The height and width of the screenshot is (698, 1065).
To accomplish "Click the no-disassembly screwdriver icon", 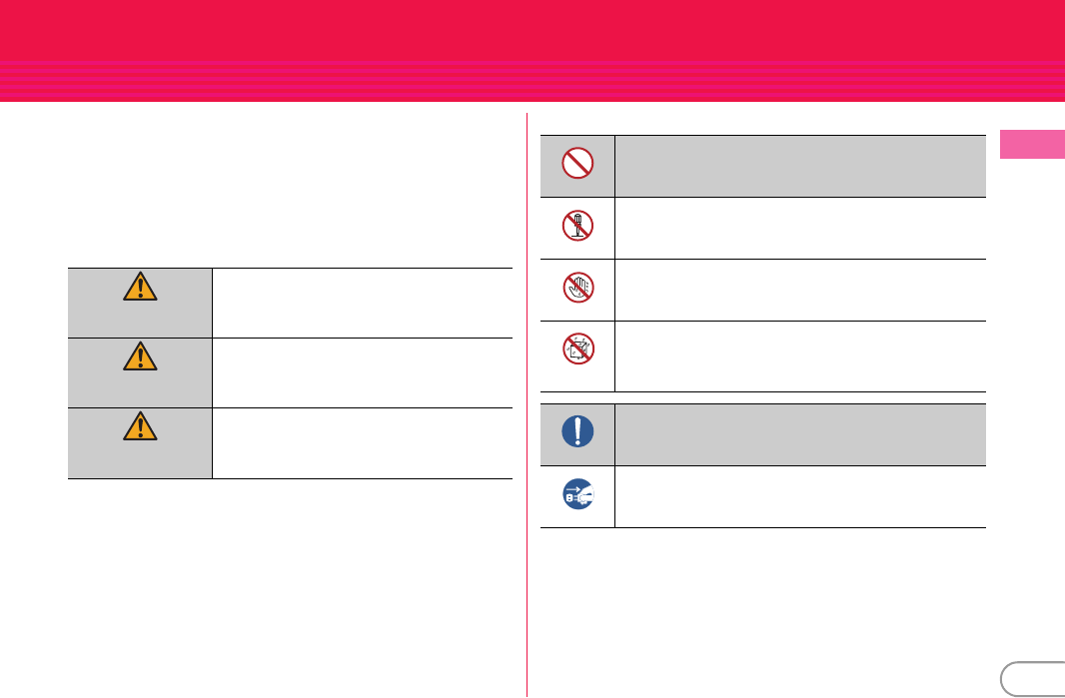I will [577, 226].
